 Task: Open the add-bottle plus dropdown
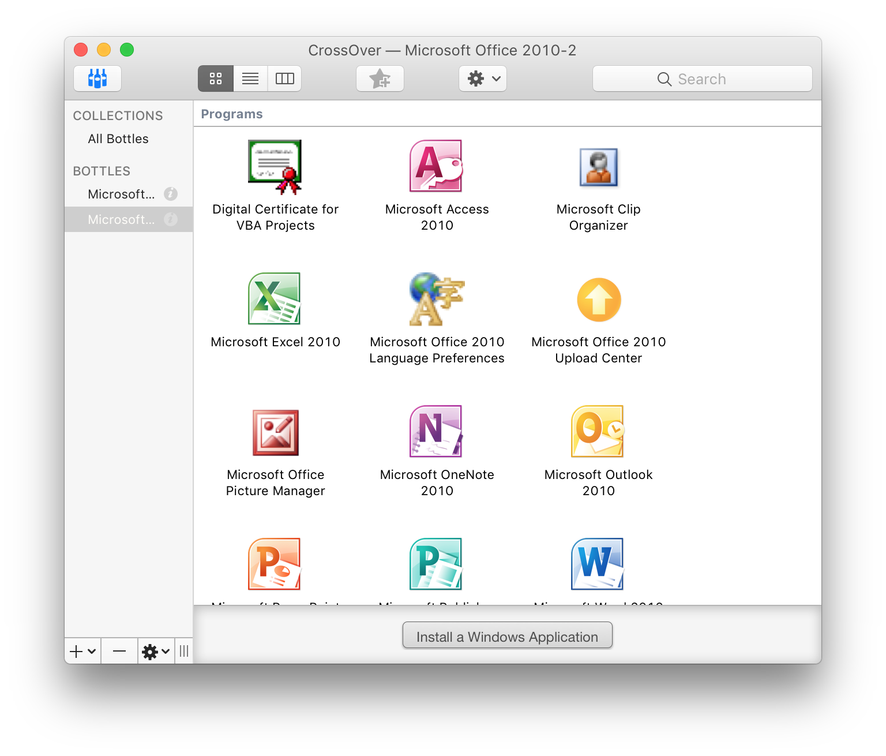tap(82, 651)
